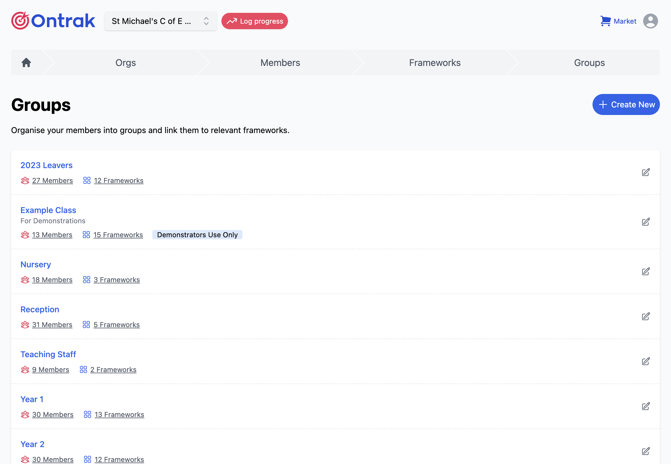Viewport: 671px width, 464px height.
Task: Edit the 2023 Leavers group
Action: tap(646, 172)
